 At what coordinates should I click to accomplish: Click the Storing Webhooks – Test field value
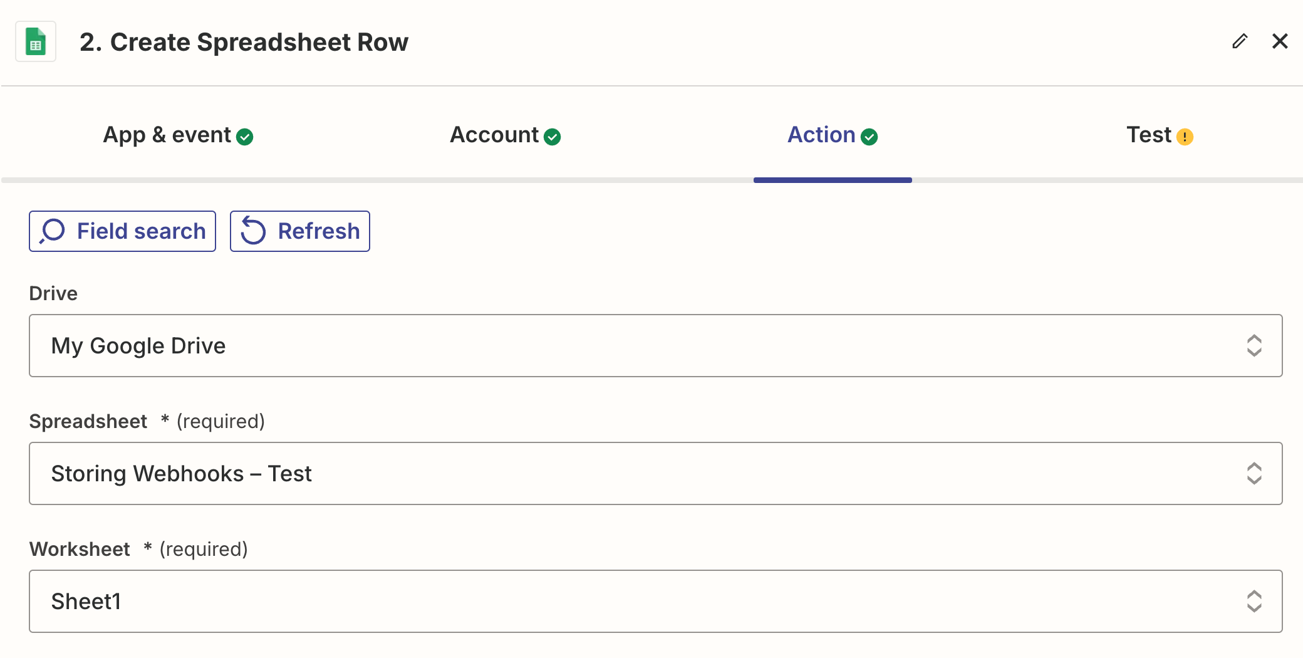point(181,474)
